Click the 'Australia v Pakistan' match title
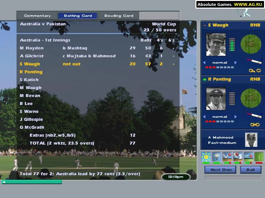The height and width of the screenshot is (198, 265). point(43,24)
